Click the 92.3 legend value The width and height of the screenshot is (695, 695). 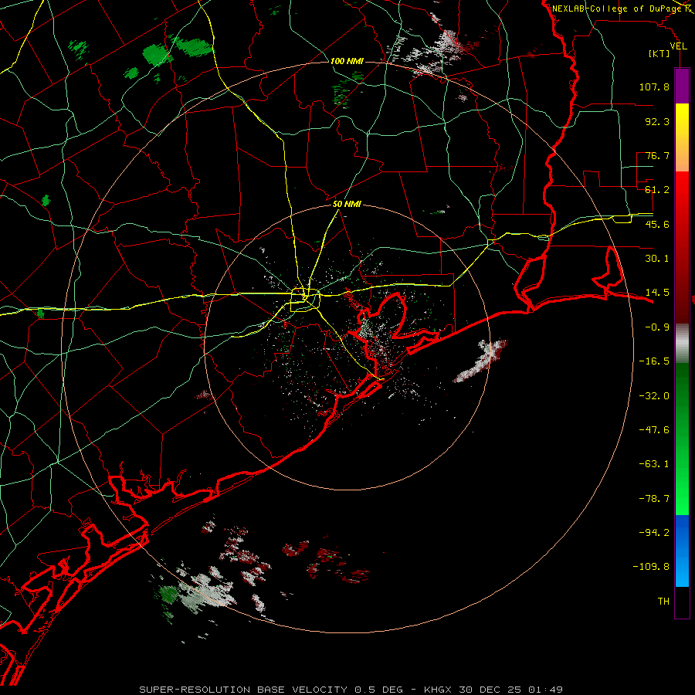[657, 121]
